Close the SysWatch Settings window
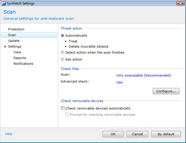186x143 pixels. tap(180, 3)
